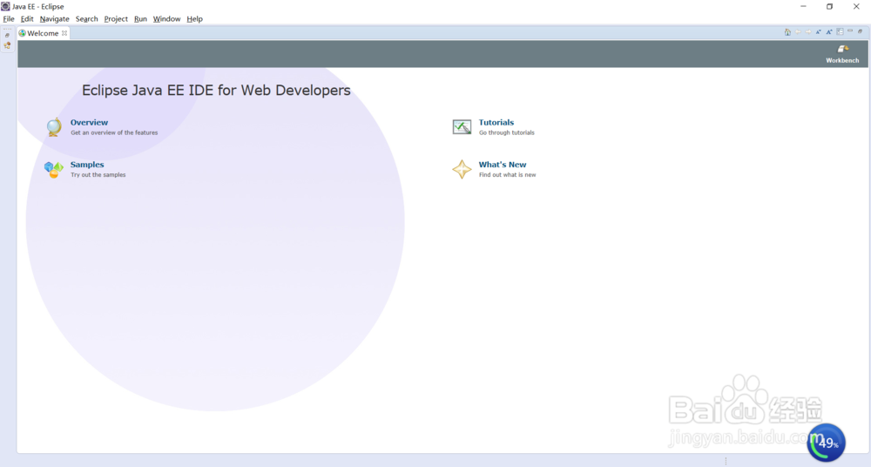This screenshot has height=467, width=871.
Task: Open the Help menu
Action: pos(194,19)
